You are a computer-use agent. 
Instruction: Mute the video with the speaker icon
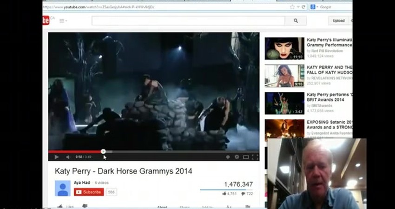[x=67, y=157]
